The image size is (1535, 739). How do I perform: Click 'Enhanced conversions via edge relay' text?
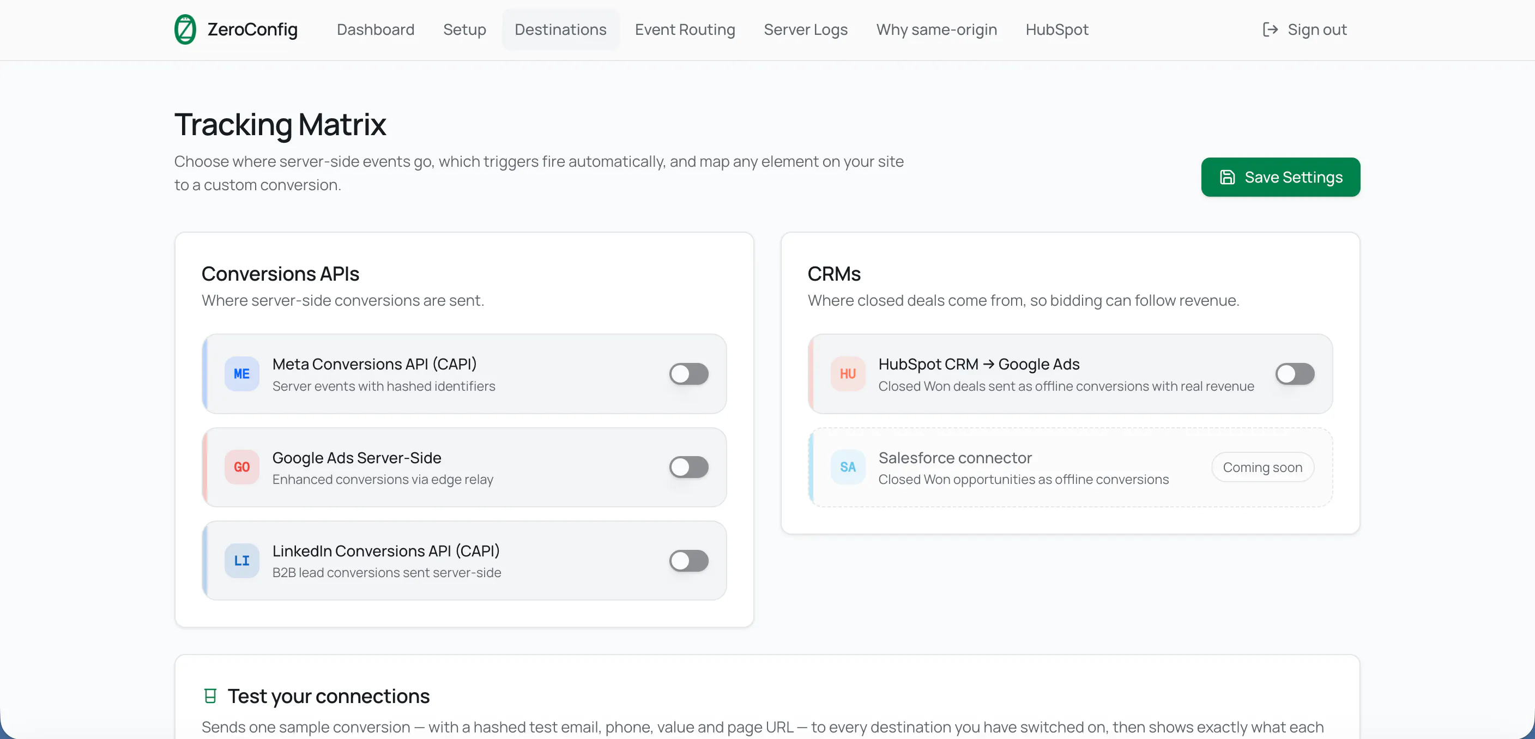point(383,479)
